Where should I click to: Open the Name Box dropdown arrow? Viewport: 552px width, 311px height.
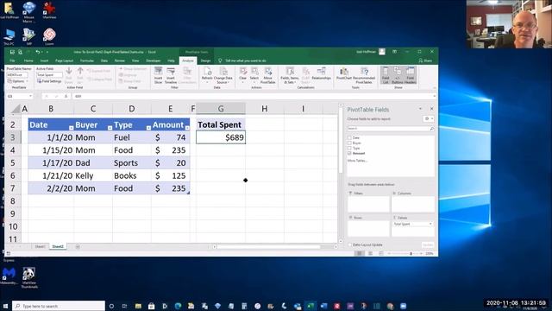(x=31, y=96)
